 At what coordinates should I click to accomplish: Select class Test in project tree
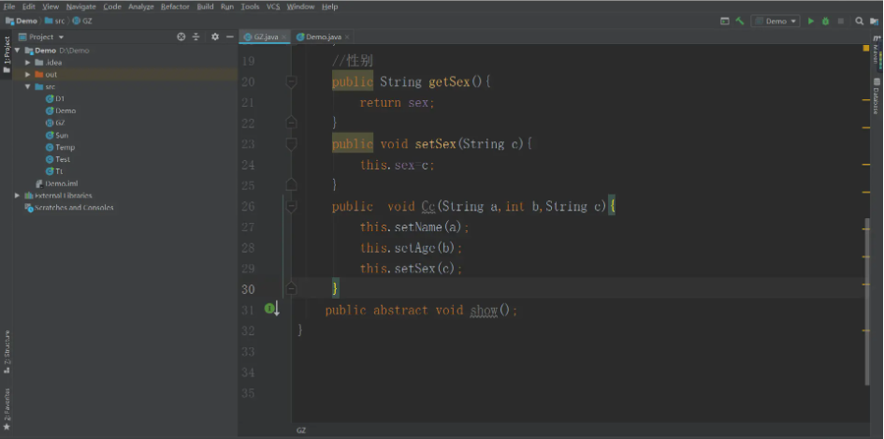(58, 159)
